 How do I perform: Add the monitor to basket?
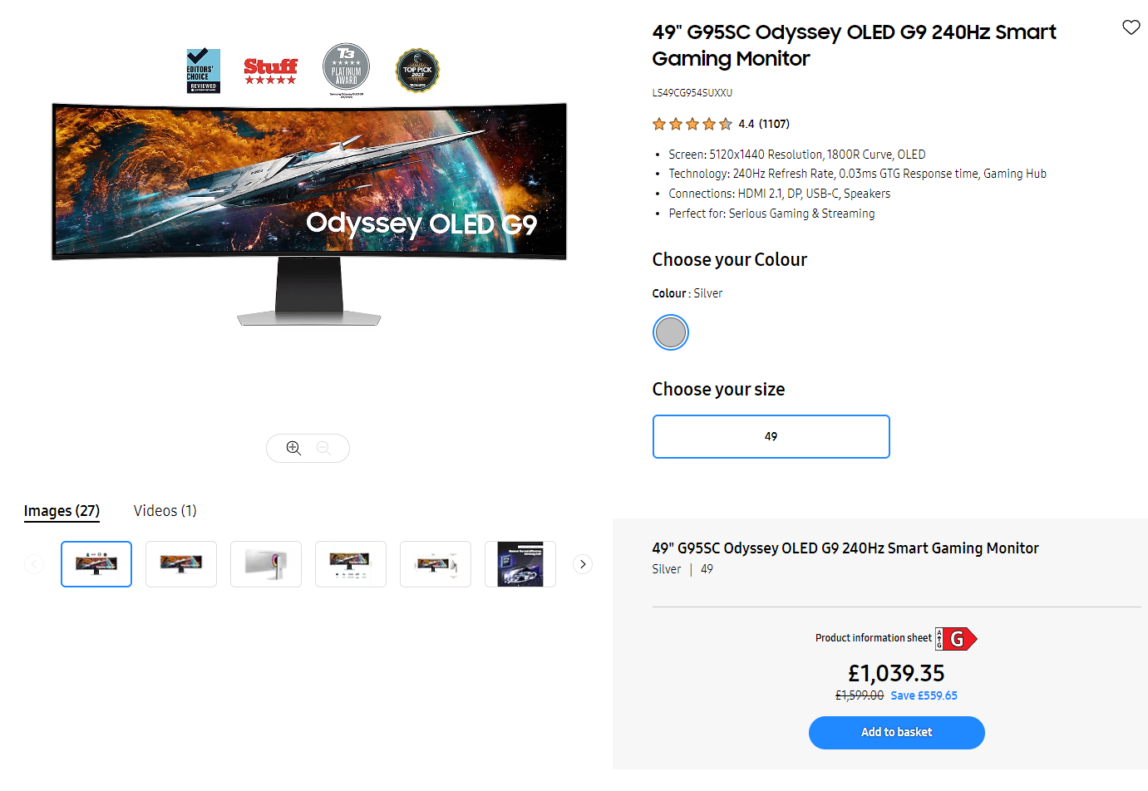pyautogui.click(x=897, y=733)
